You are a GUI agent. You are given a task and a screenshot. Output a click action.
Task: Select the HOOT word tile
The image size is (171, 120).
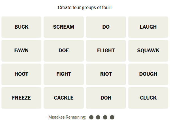pyautogui.click(x=22, y=74)
